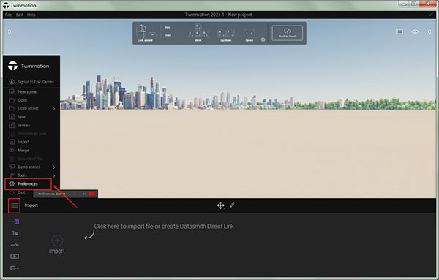Select the eyedropper material picker icon

(x=232, y=205)
